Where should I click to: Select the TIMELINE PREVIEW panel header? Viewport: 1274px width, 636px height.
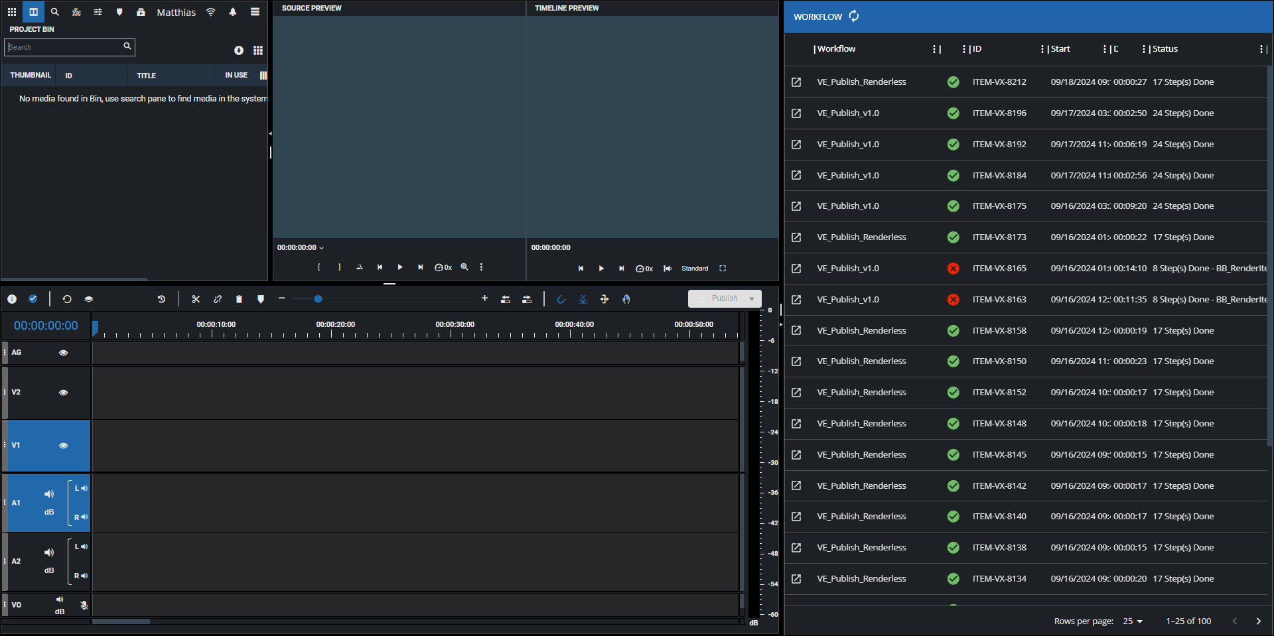pyautogui.click(x=566, y=8)
